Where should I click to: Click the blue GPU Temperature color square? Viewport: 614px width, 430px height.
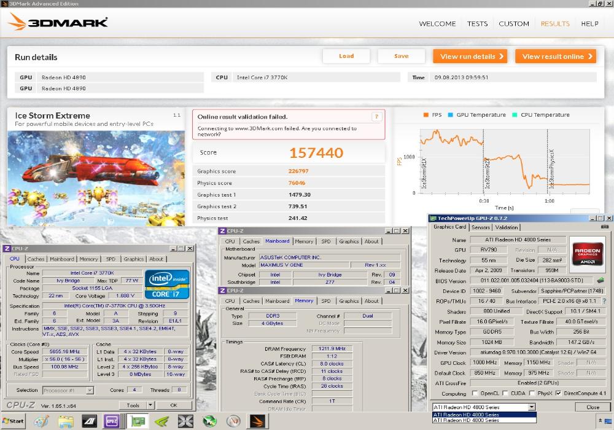coord(450,115)
